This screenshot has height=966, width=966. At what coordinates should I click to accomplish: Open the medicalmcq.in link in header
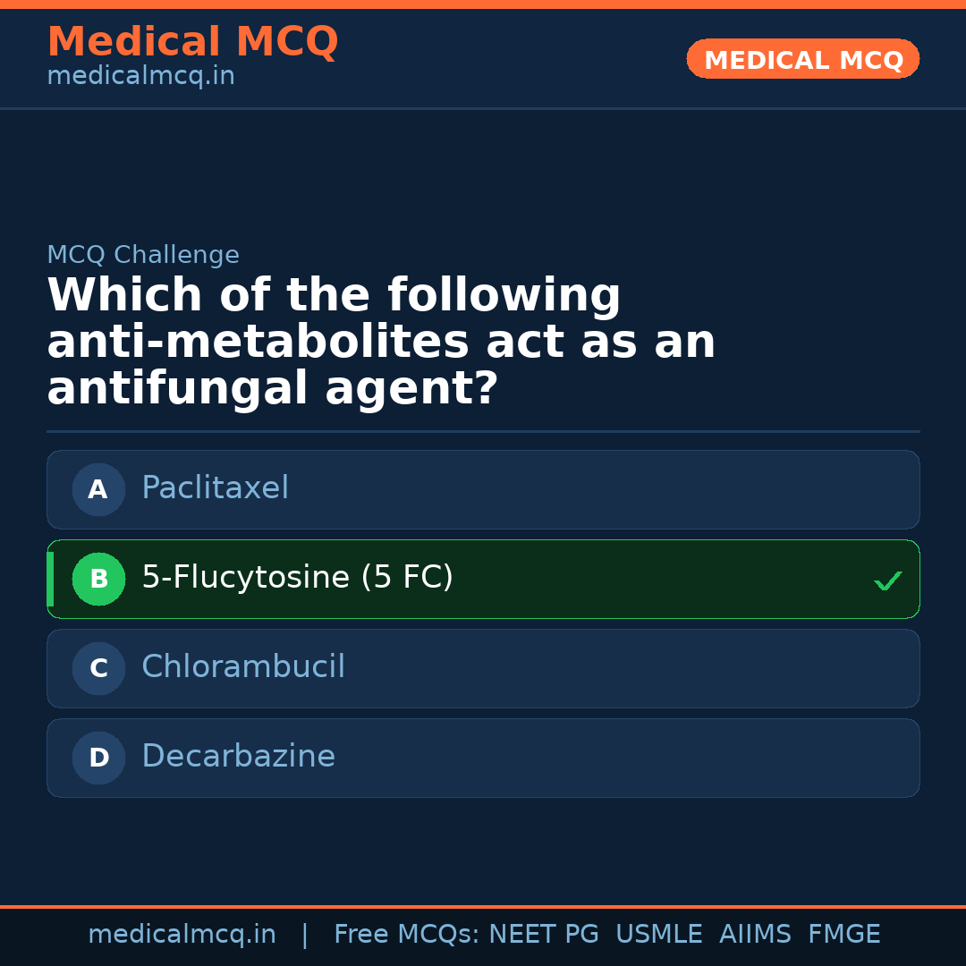pos(140,75)
